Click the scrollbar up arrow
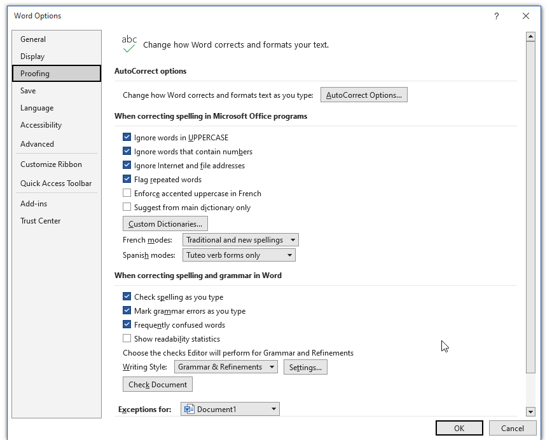 [x=530, y=37]
